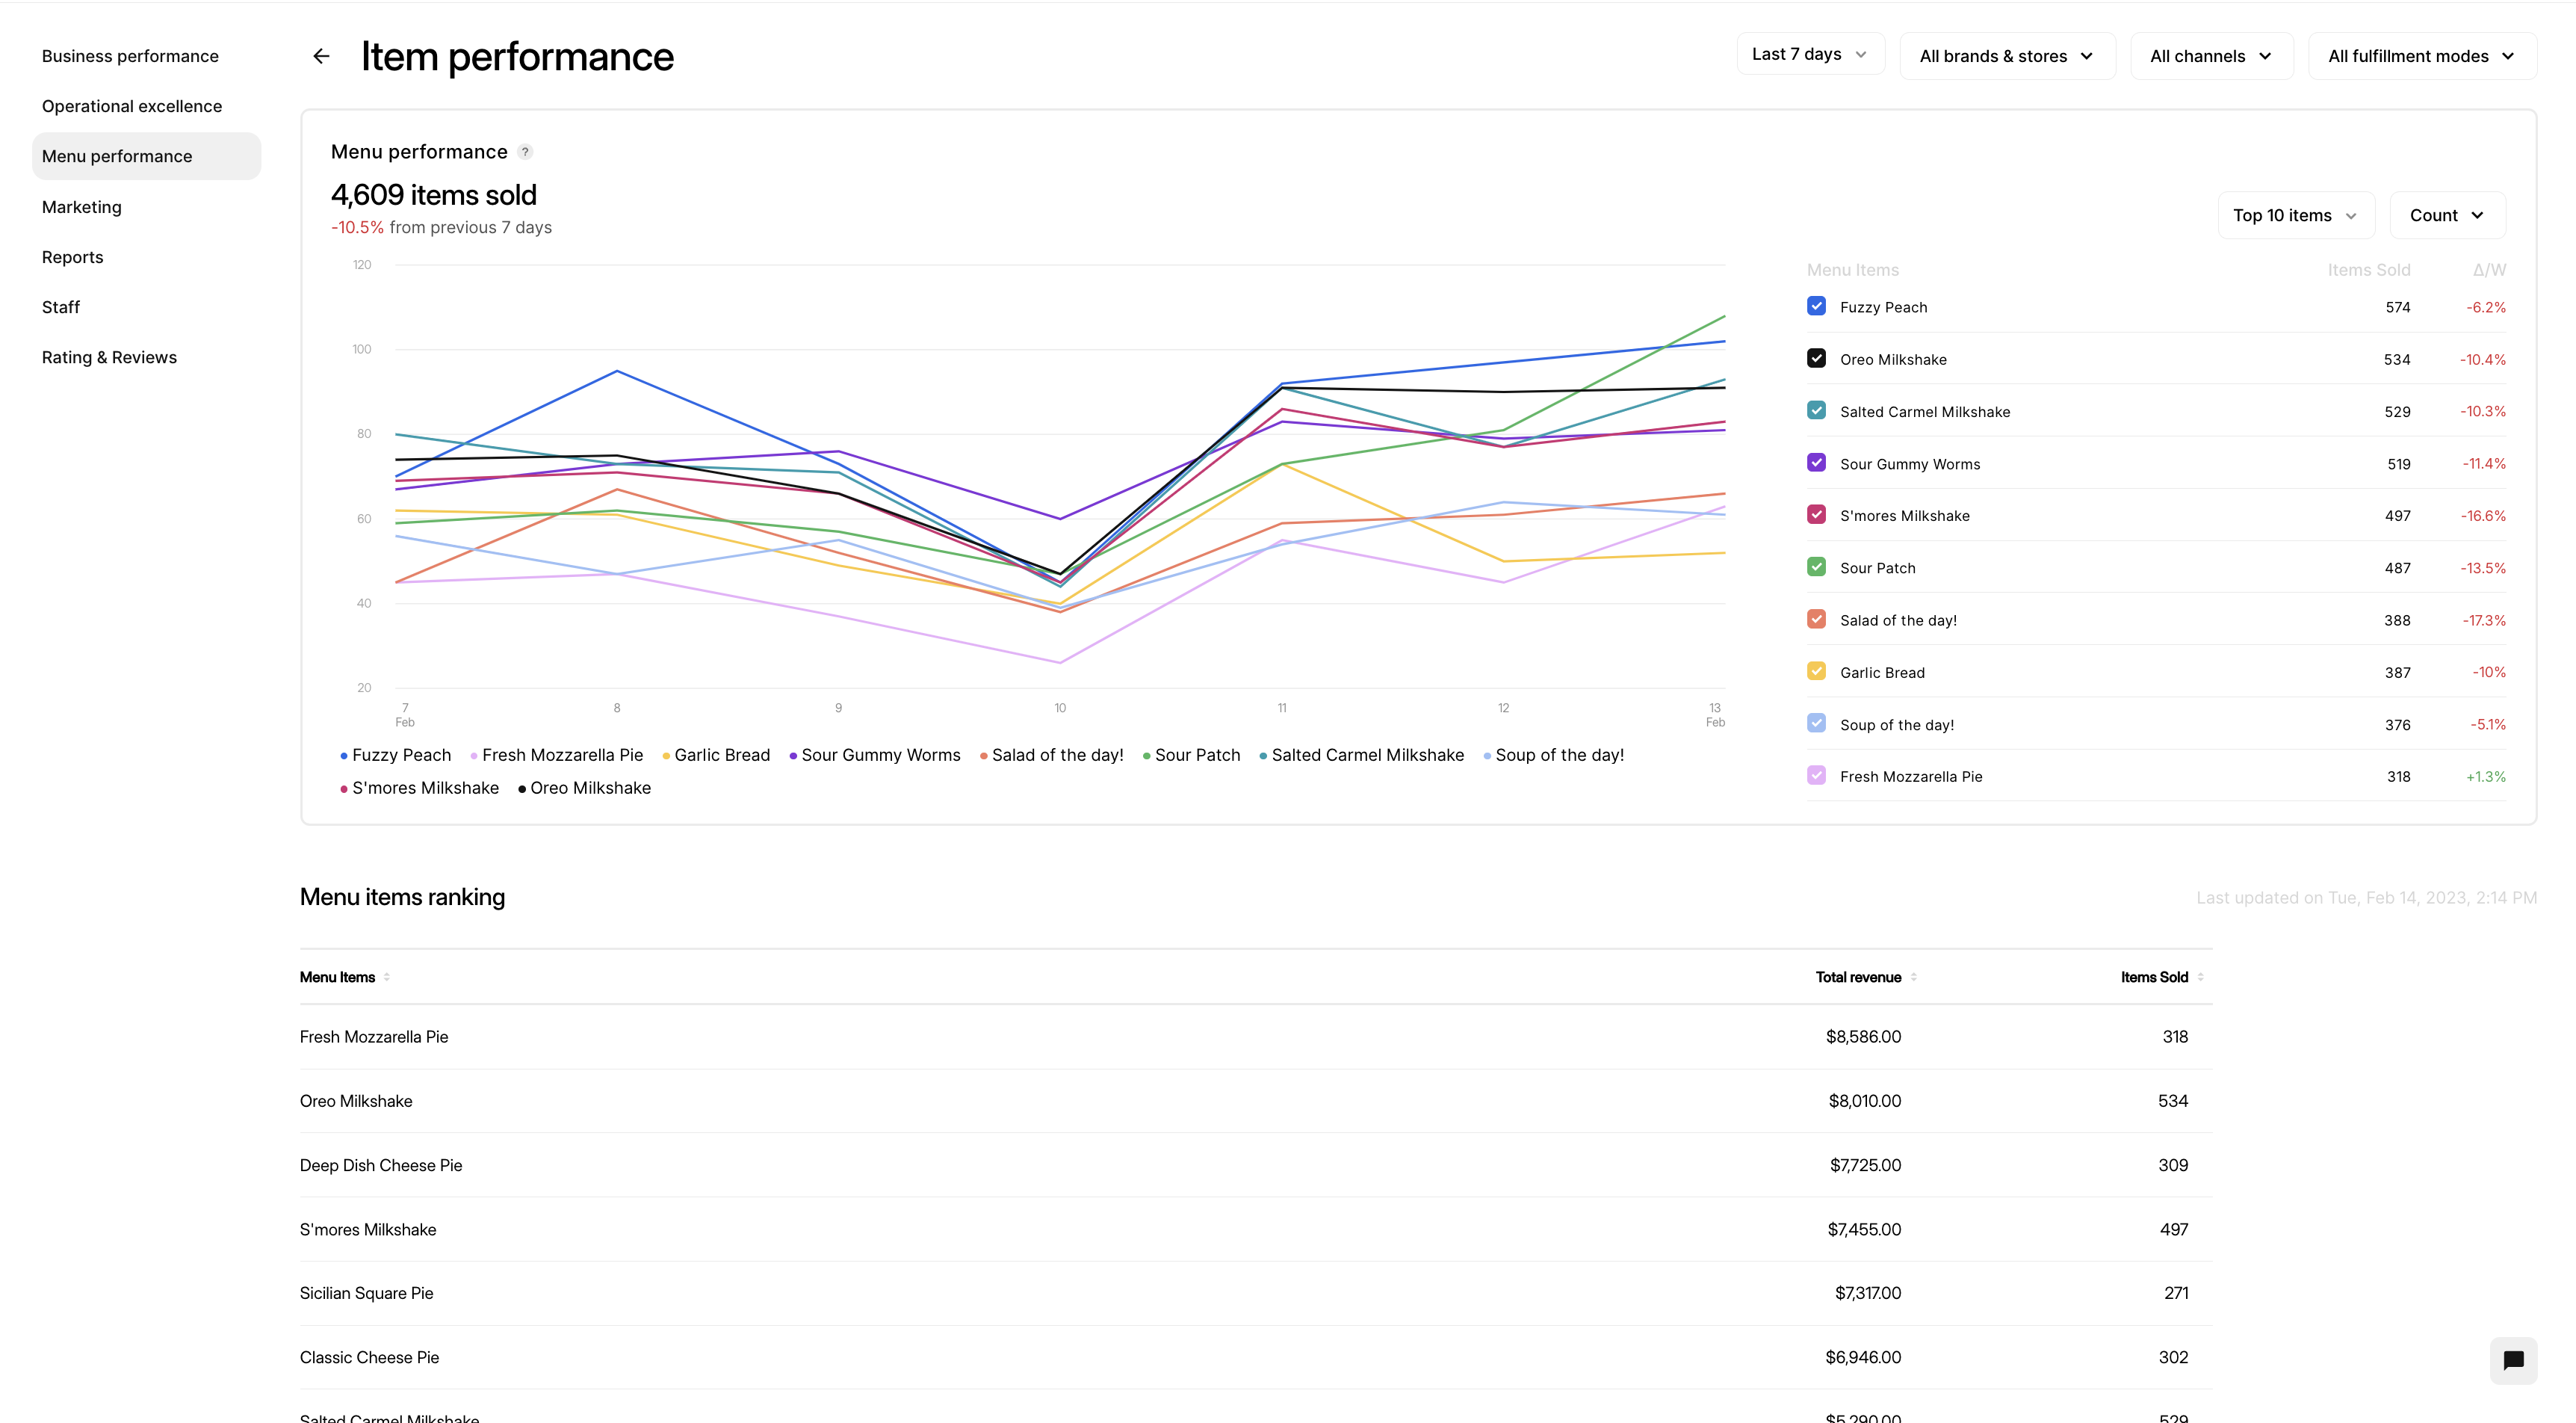Open All brands & stores dropdown
This screenshot has width=2576, height=1423.
(x=2007, y=56)
